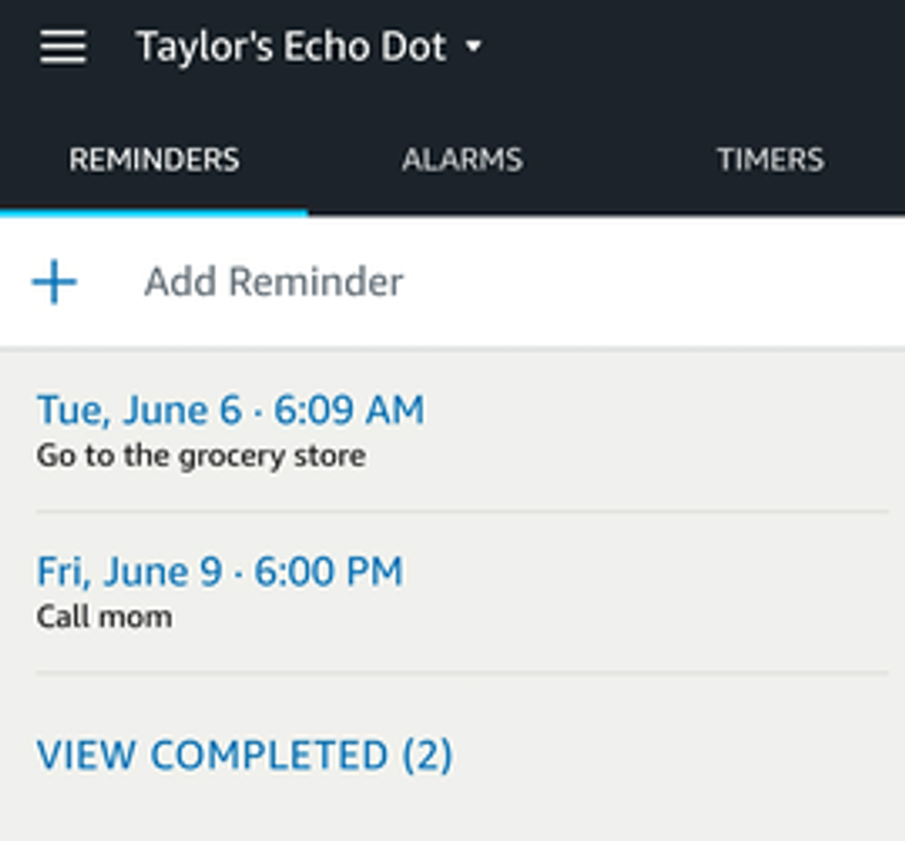This screenshot has width=905, height=841.
Task: Click the (2) count beside View Completed
Action: [x=428, y=755]
